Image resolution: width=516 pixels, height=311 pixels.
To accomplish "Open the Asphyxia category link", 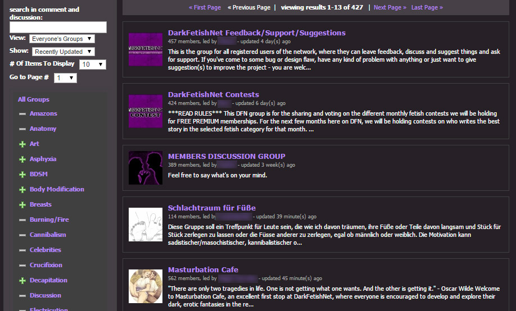I will tap(43, 159).
